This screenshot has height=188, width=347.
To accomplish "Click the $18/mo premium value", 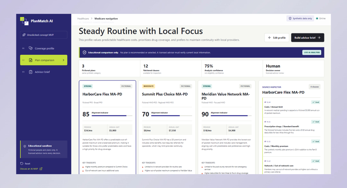I will tap(207, 131).
